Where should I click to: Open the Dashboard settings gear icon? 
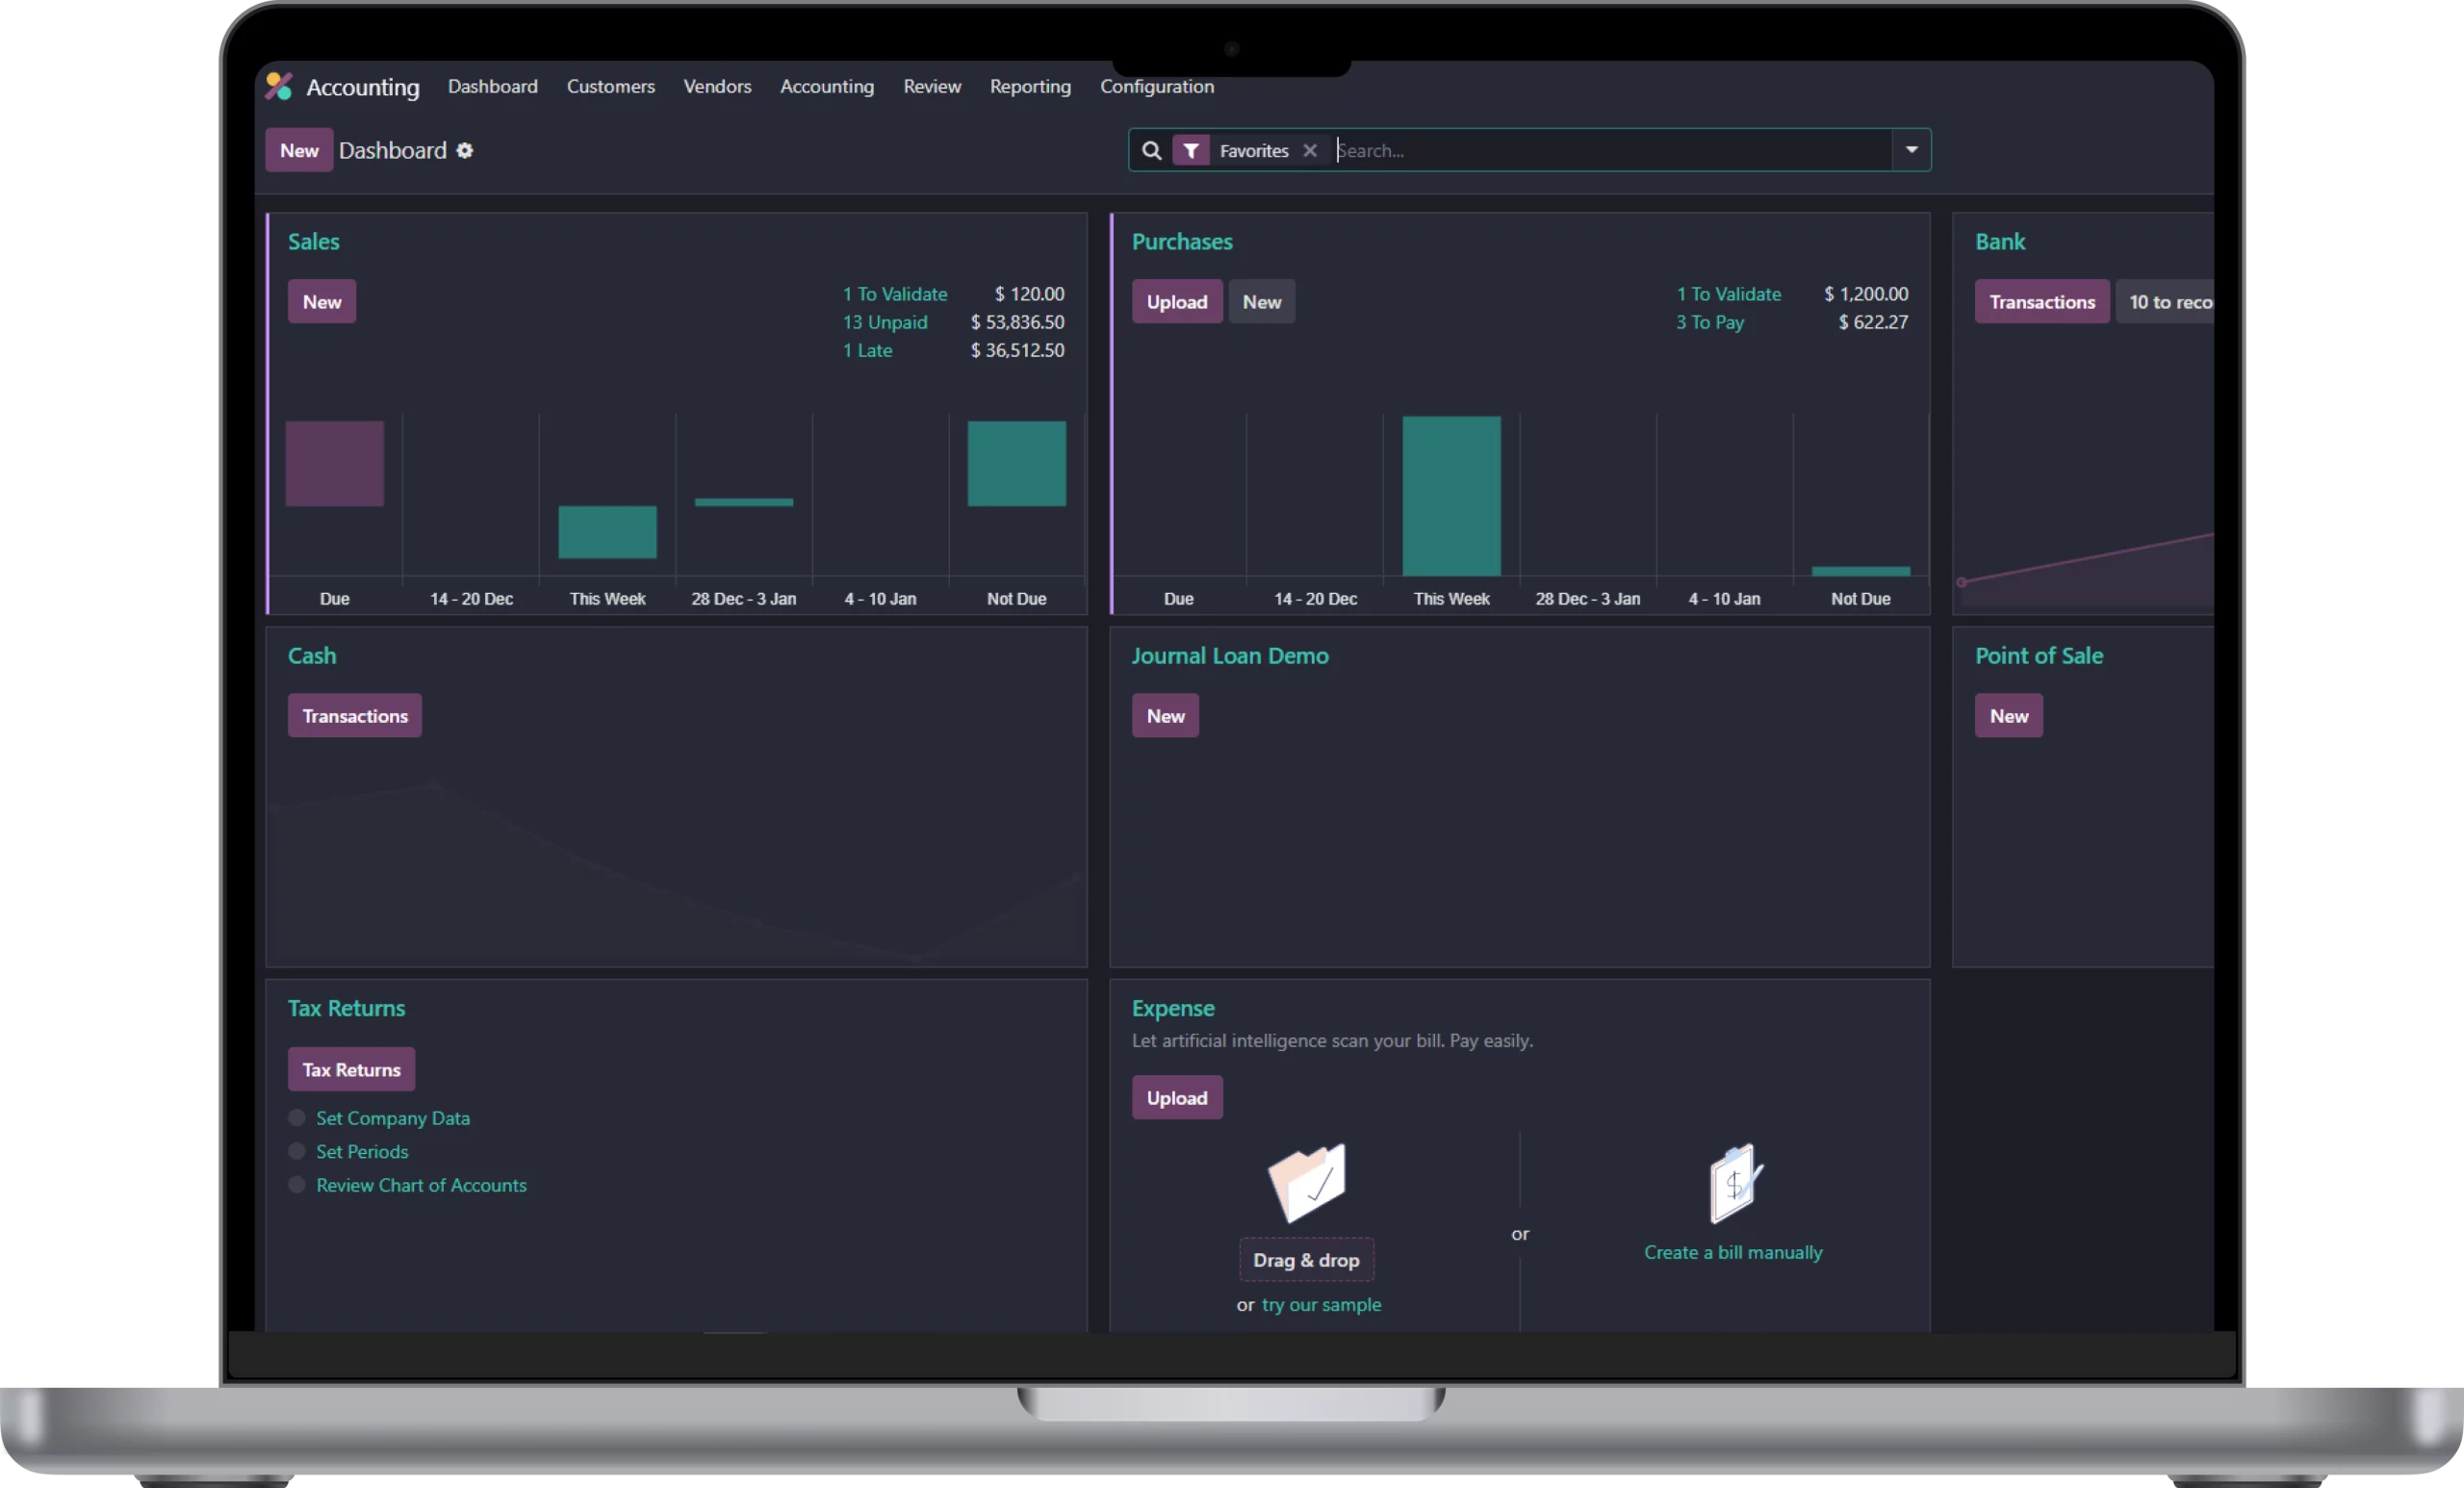coord(465,151)
